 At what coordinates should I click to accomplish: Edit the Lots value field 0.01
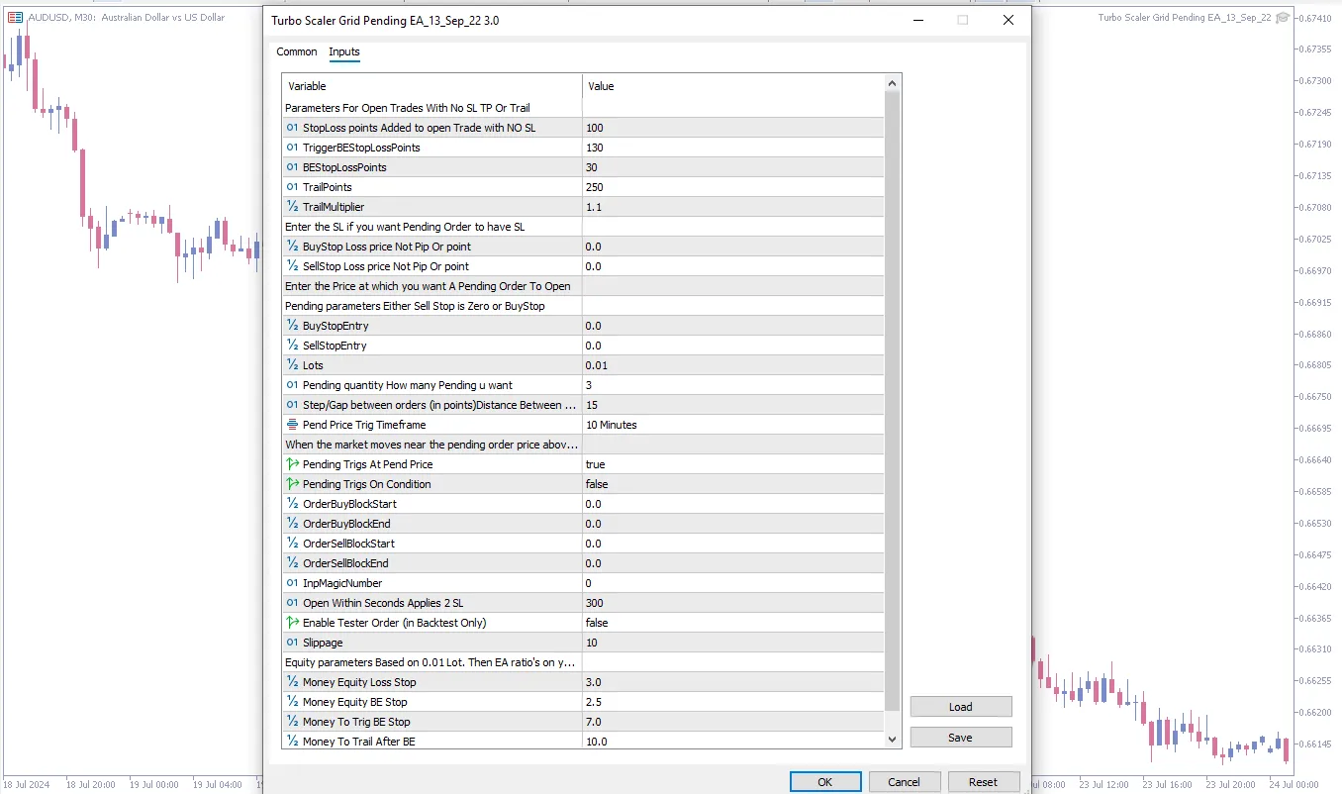(x=732, y=365)
